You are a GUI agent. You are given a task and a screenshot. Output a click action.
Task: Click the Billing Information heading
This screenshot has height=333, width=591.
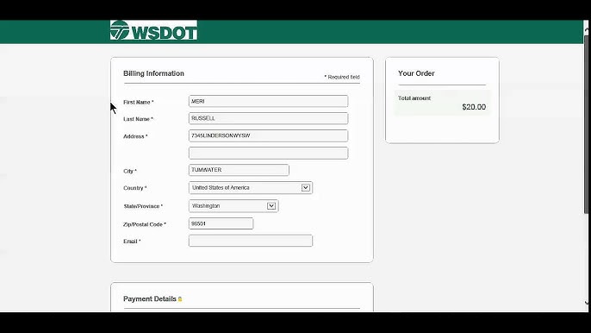[153, 73]
